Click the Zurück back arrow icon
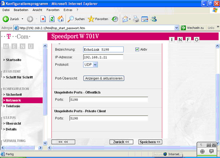 (x=6, y=19)
